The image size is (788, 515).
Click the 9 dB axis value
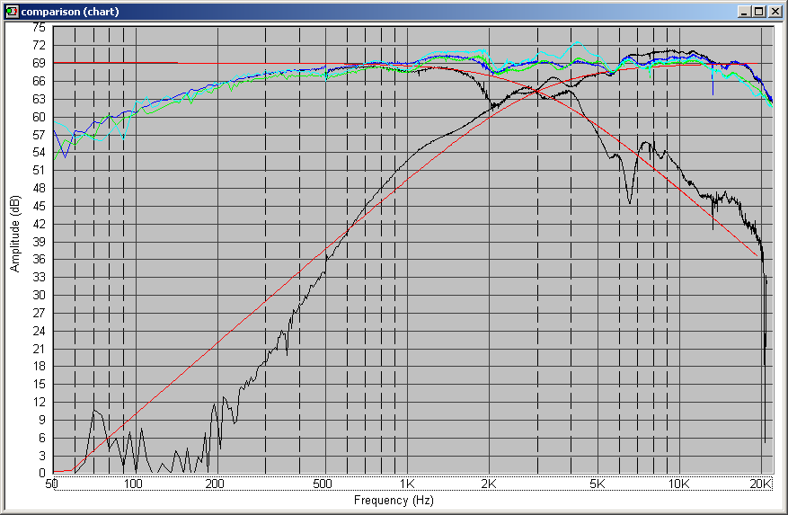click(x=41, y=420)
